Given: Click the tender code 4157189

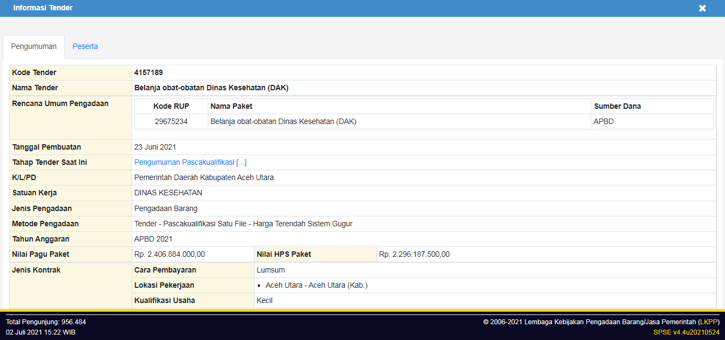Looking at the screenshot, I should point(148,72).
